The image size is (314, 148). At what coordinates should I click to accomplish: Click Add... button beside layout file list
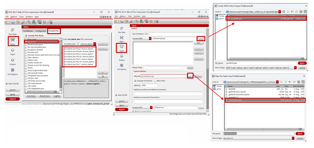pos(199,43)
